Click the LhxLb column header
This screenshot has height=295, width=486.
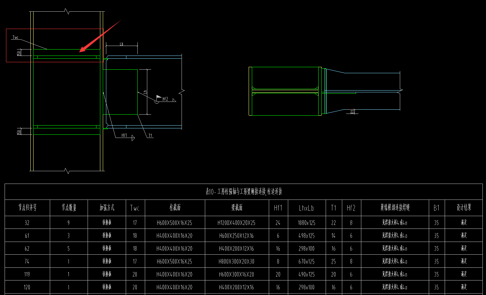coord(306,208)
